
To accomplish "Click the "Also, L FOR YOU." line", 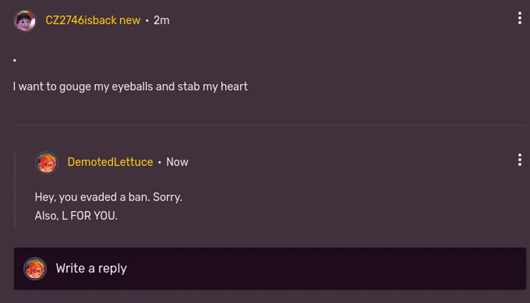I will pos(76,216).
